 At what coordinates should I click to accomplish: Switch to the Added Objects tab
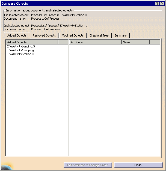17,35
